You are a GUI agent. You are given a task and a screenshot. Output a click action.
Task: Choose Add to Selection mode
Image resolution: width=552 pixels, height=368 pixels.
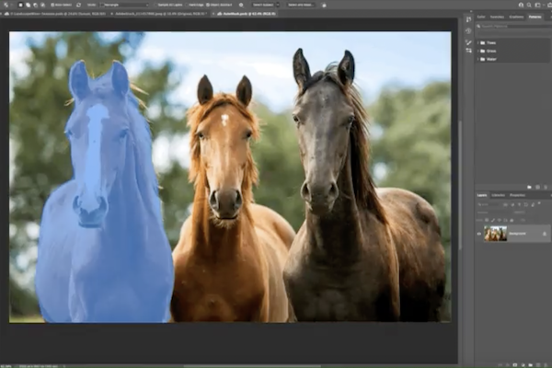pos(29,5)
